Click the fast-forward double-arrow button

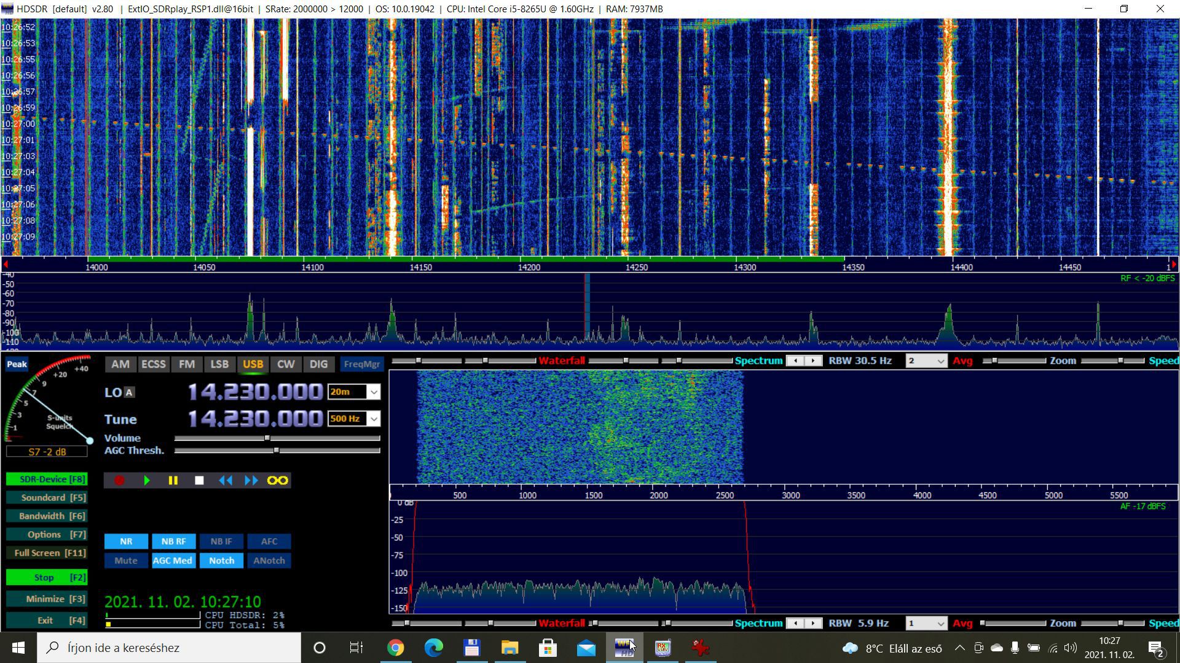coord(251,481)
